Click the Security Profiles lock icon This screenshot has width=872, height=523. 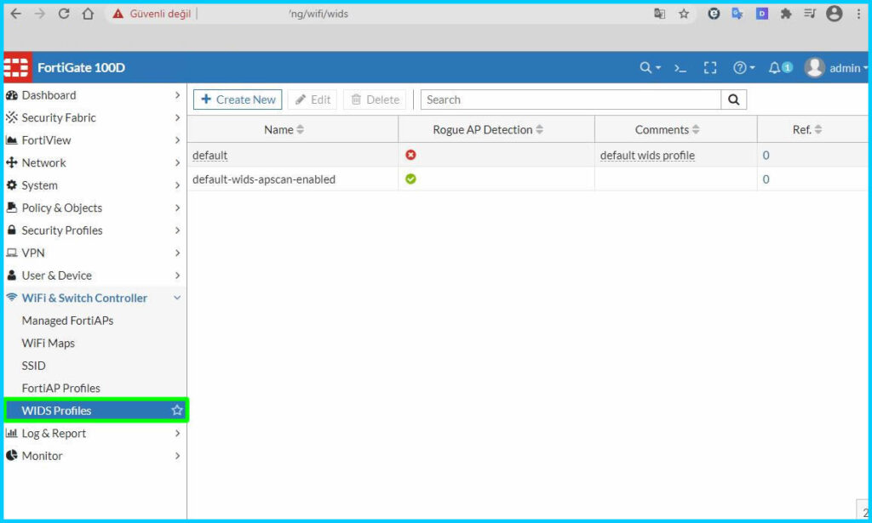click(12, 230)
